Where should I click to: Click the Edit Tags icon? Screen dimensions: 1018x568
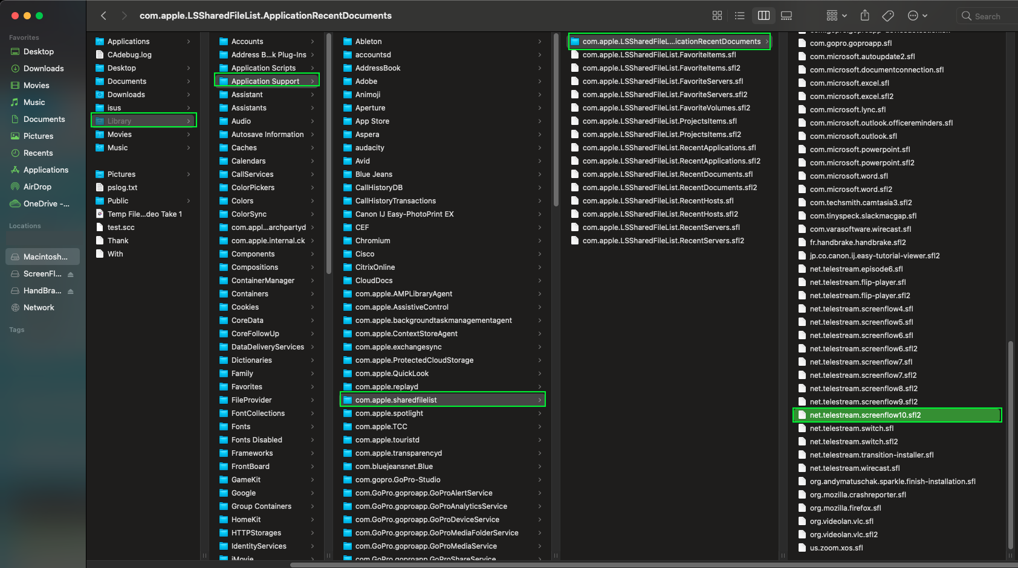pos(888,16)
